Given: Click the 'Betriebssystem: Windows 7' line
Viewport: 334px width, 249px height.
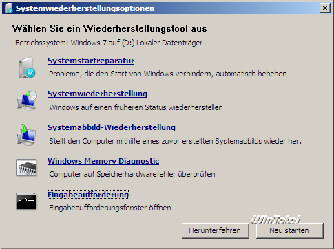Looking at the screenshot, I should click(x=109, y=43).
